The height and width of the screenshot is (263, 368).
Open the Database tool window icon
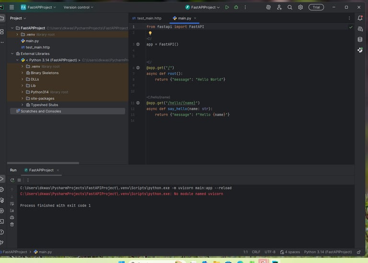tap(360, 39)
